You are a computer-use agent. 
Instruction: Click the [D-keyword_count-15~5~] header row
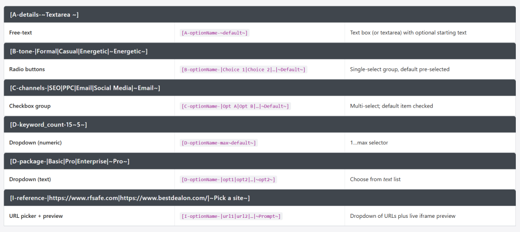coord(48,124)
